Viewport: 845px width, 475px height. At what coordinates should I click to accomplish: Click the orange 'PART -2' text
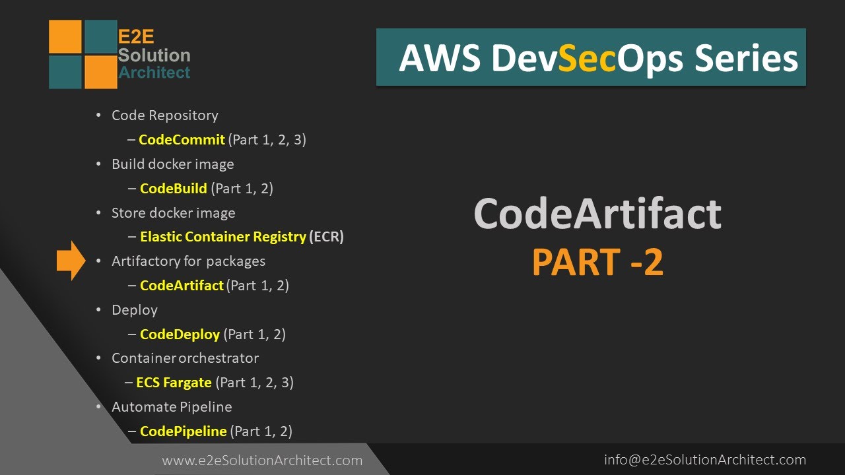click(597, 262)
